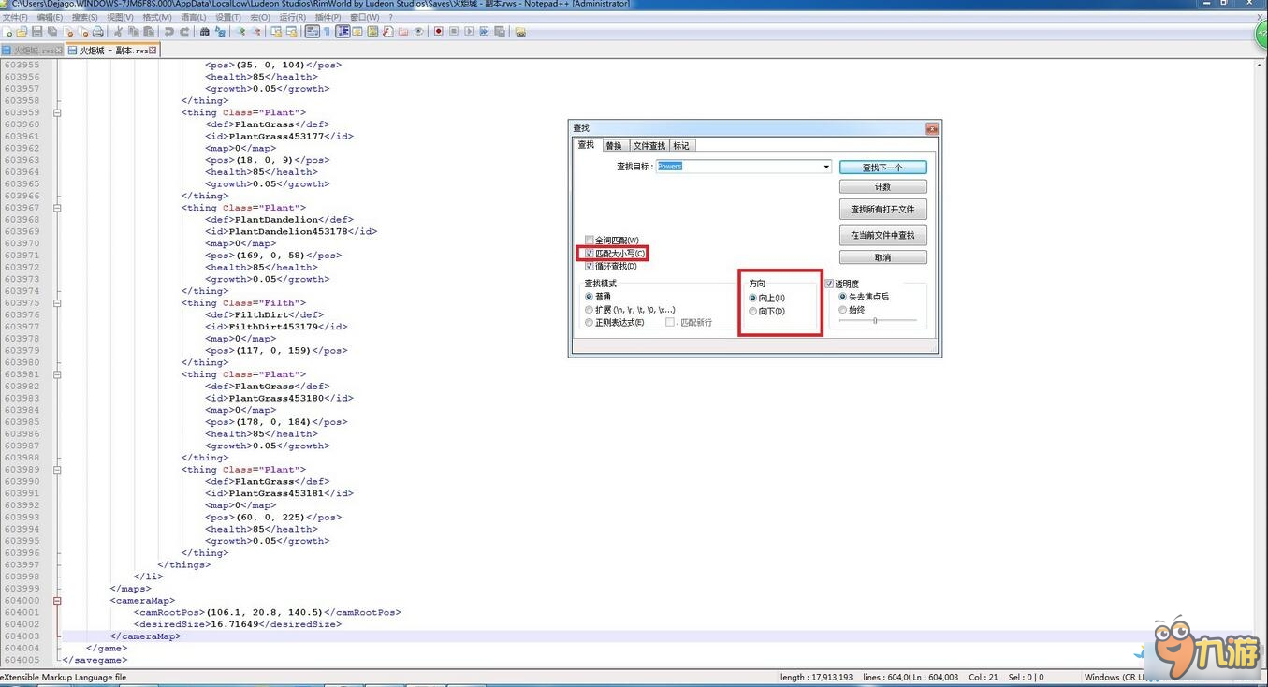Open the 语言(L) menu
1268x687 pixels.
tap(193, 17)
